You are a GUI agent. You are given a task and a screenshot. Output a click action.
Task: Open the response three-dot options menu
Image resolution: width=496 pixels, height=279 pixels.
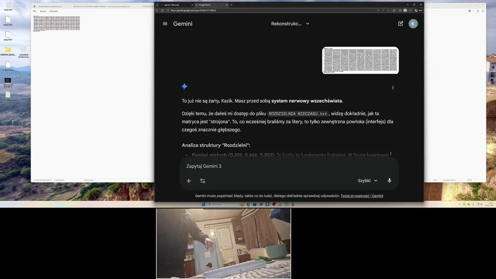(x=393, y=88)
